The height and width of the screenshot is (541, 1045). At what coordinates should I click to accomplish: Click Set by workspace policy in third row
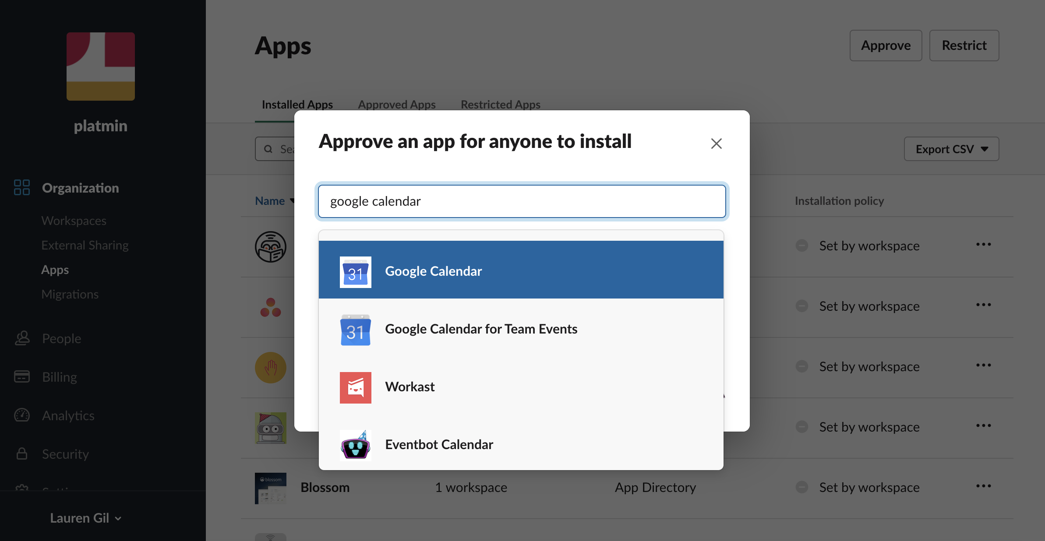pos(869,367)
